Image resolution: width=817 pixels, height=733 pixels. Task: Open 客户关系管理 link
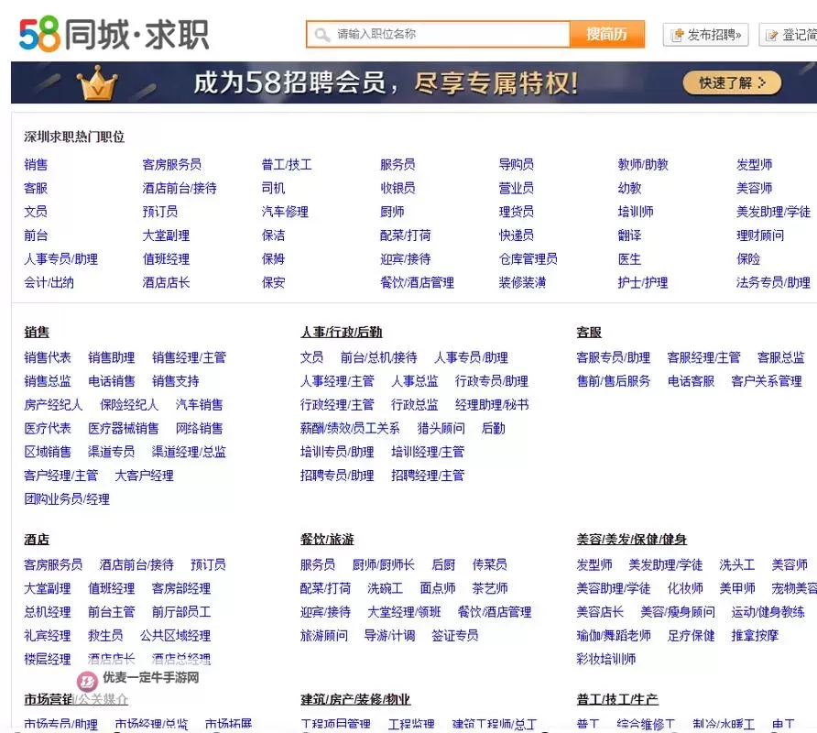point(767,381)
